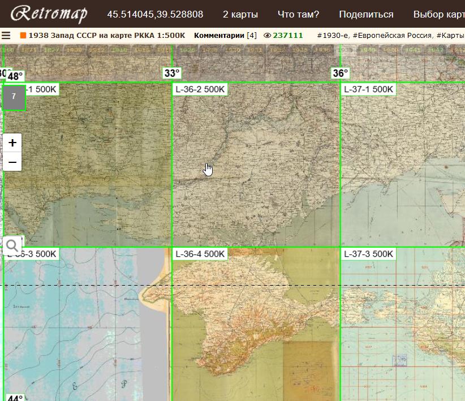
Task: Click the coordinates display in header
Action: click(155, 14)
